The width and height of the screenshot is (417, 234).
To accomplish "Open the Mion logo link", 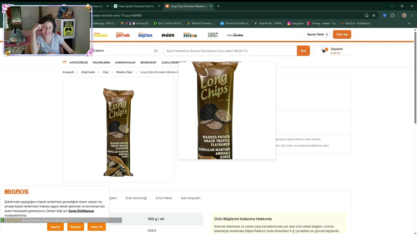I will tap(168, 35).
